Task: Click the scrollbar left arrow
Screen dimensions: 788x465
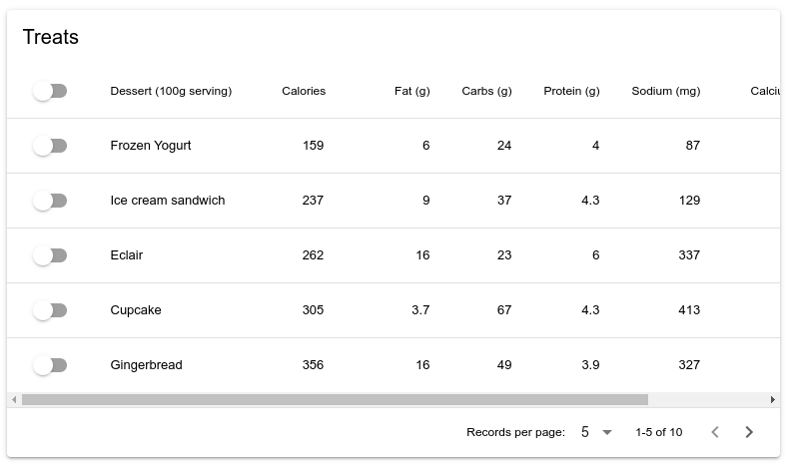Action: tap(14, 400)
